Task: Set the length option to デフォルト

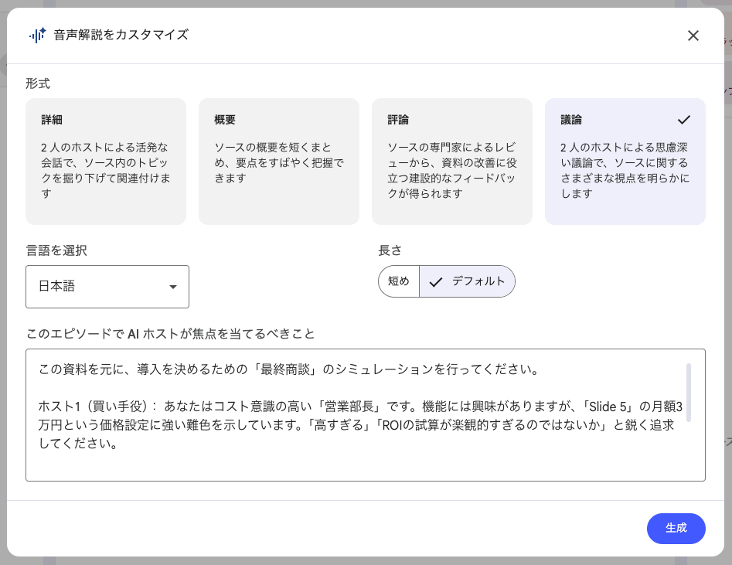Action: (467, 281)
